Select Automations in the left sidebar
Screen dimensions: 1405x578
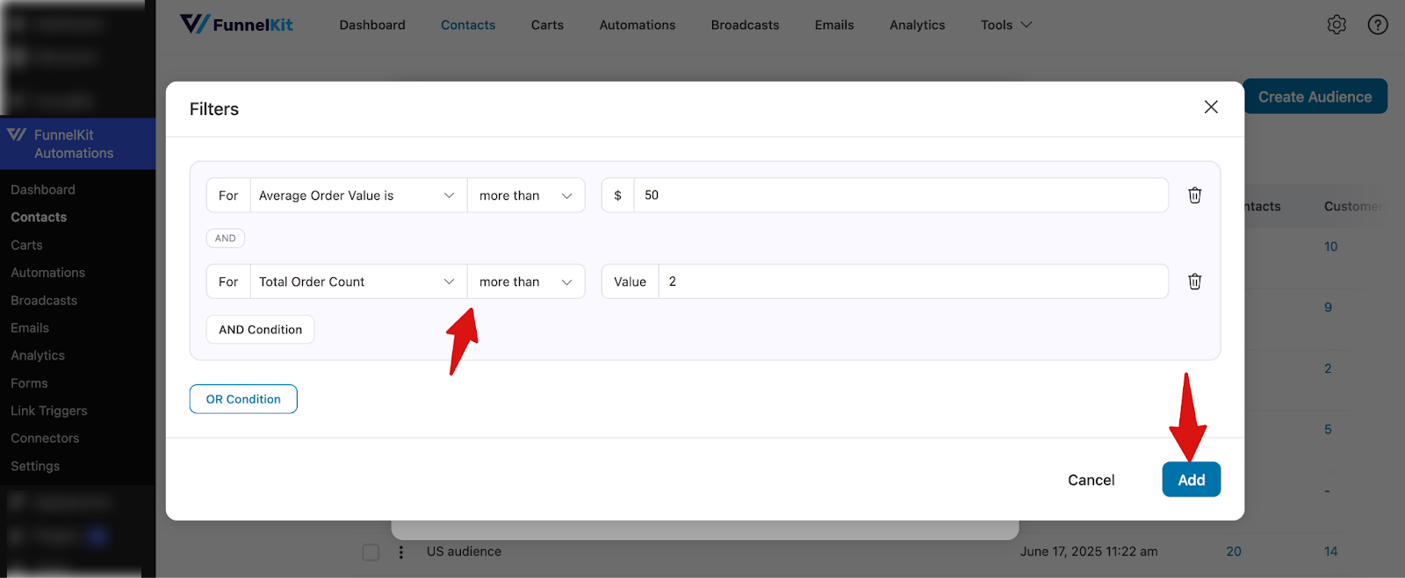(x=47, y=273)
